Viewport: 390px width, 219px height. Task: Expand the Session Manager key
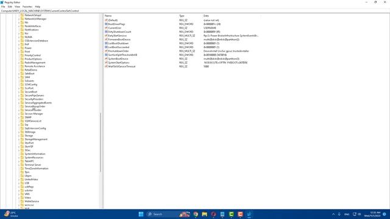[19, 114]
